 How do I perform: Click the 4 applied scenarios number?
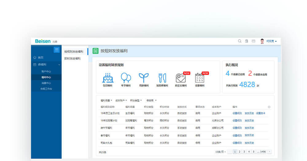click(227, 74)
